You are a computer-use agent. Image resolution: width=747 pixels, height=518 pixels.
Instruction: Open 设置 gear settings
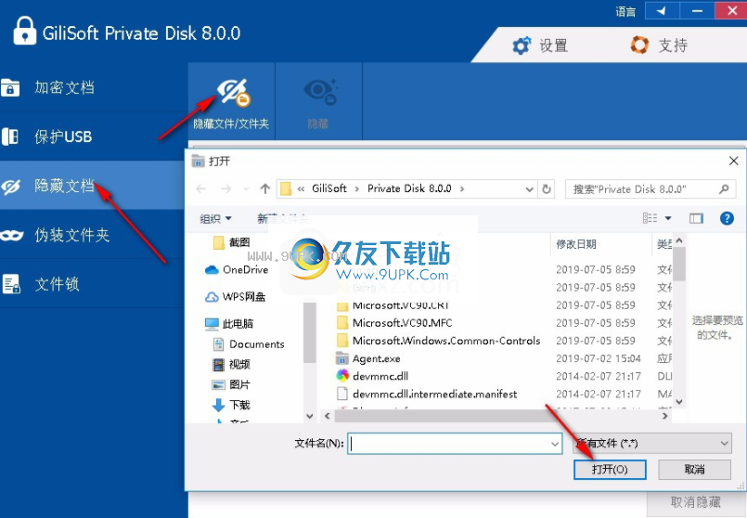coord(540,45)
